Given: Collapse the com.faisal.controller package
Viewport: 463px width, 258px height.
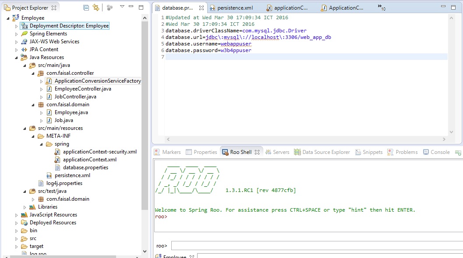Looking at the screenshot, I should tap(33, 73).
